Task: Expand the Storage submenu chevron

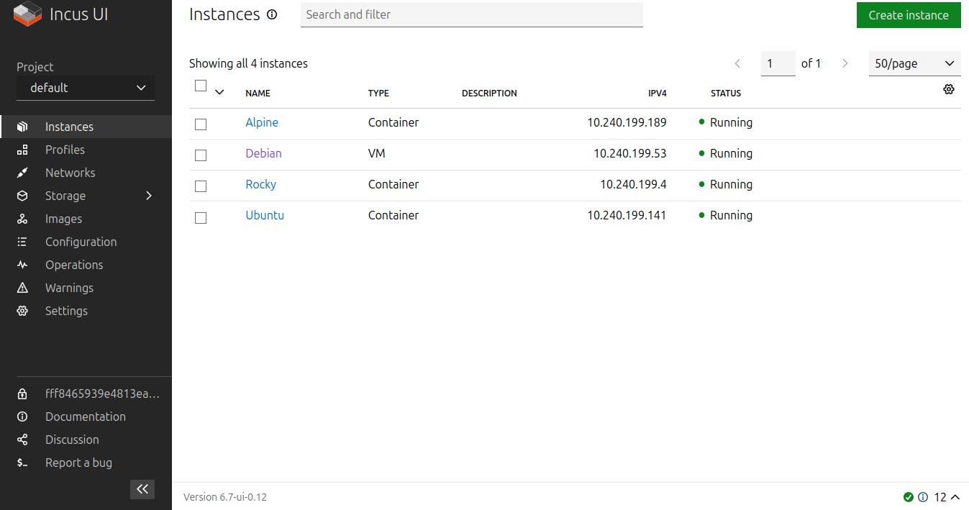Action: tap(149, 196)
